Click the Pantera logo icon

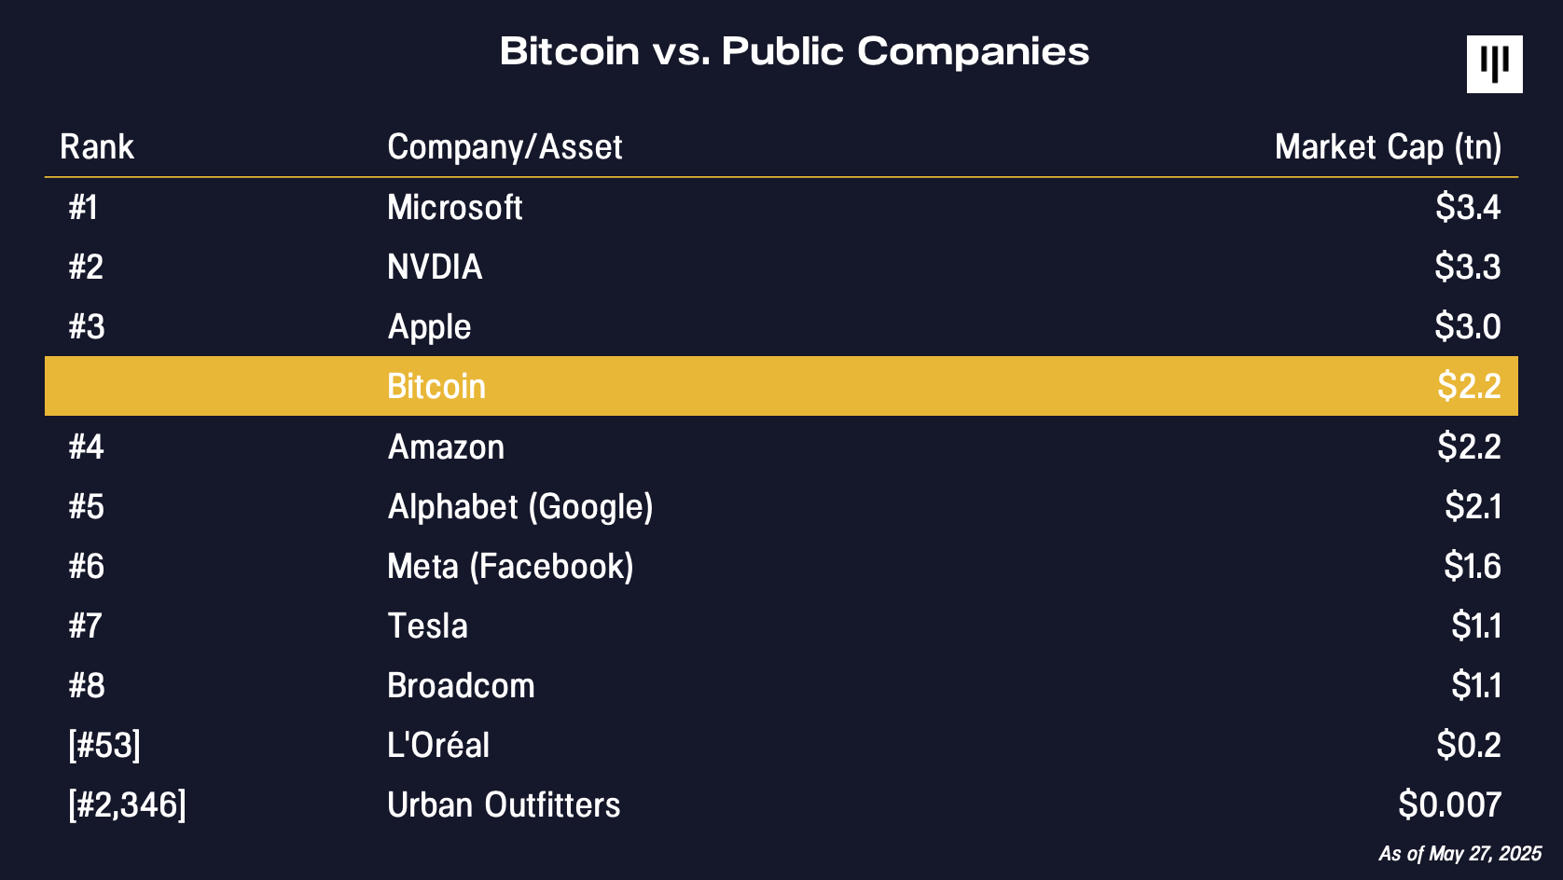pos(1494,64)
